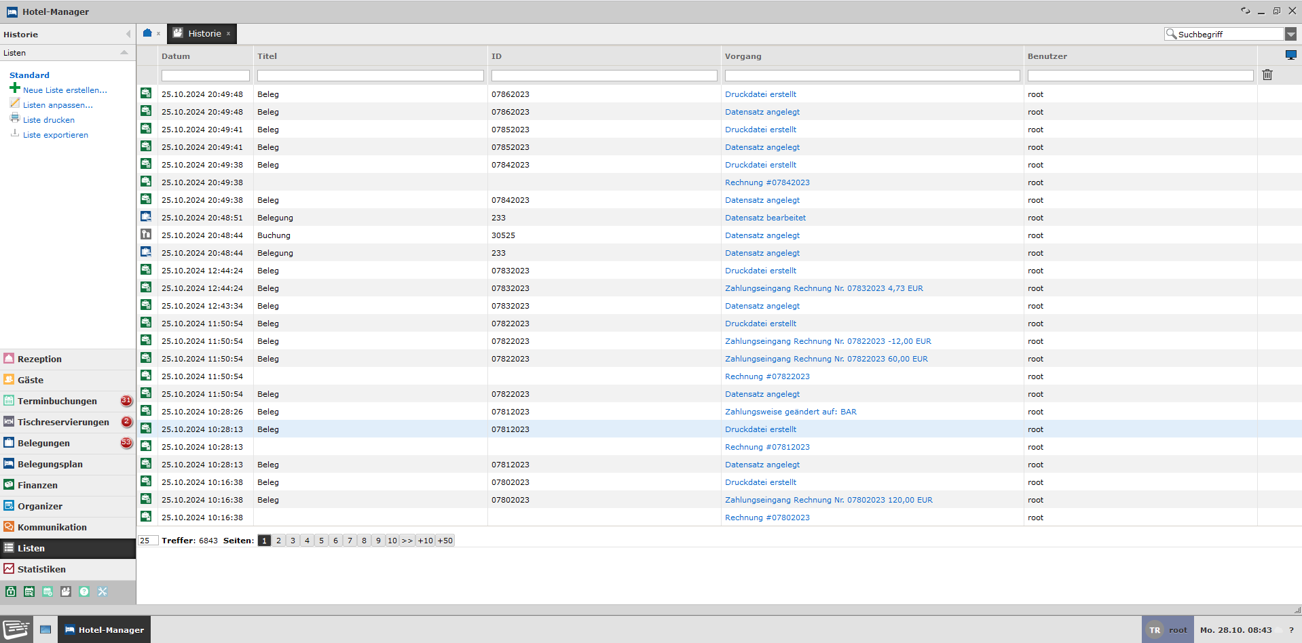Sort by the Vorgang column header
1302x643 pixels.
click(x=743, y=56)
